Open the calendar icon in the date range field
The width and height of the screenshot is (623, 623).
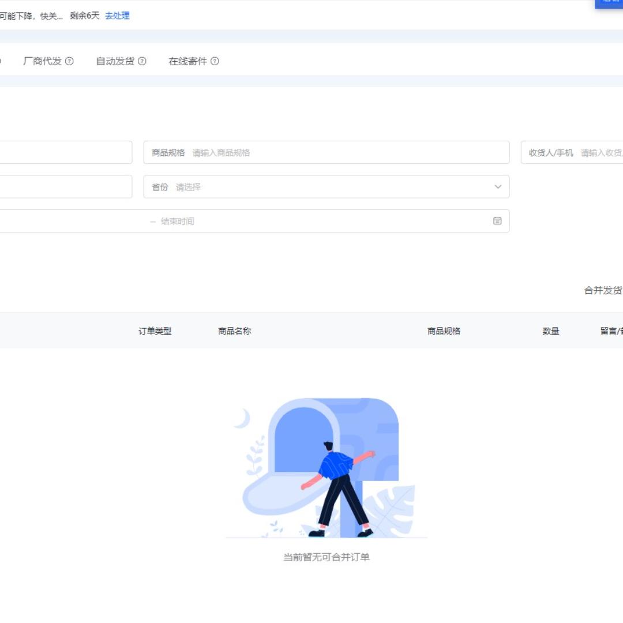pos(497,221)
